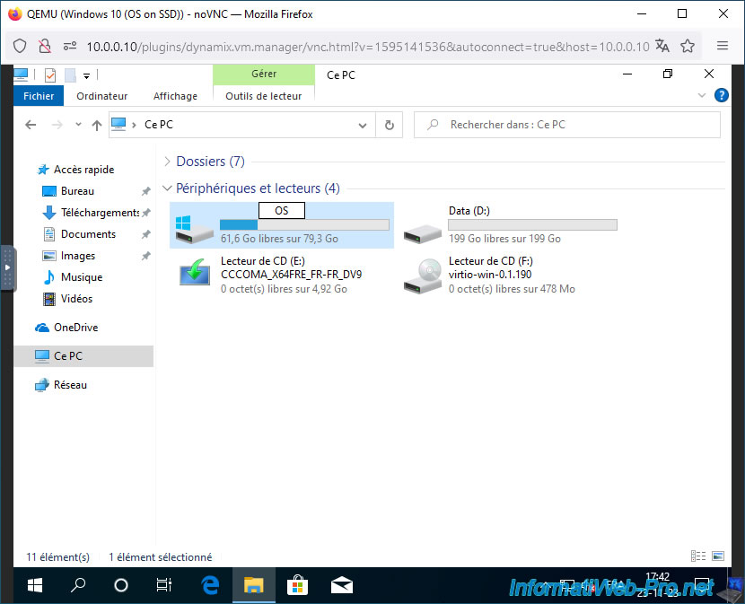
Task: Open Explorer help with question mark icon
Action: click(x=722, y=95)
